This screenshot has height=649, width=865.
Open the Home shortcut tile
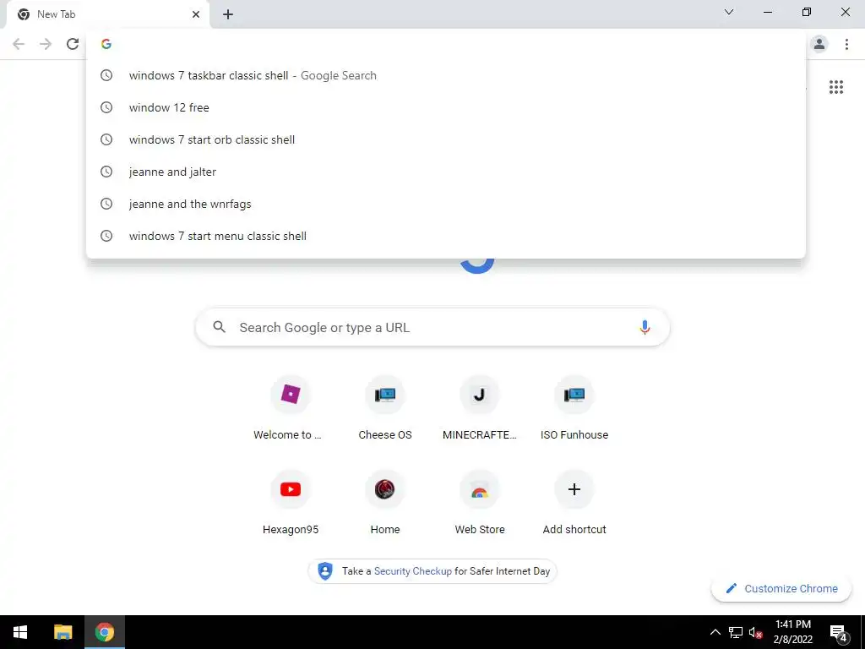(385, 504)
